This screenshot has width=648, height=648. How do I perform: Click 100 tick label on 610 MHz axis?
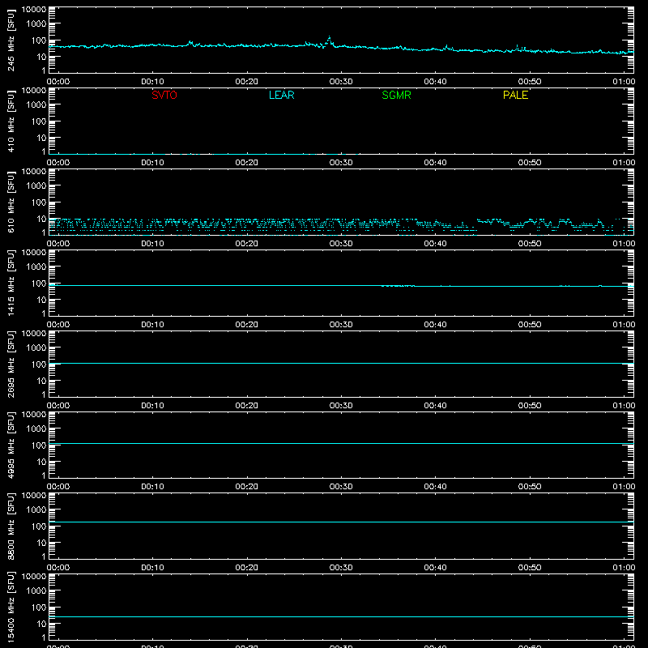tap(39, 202)
